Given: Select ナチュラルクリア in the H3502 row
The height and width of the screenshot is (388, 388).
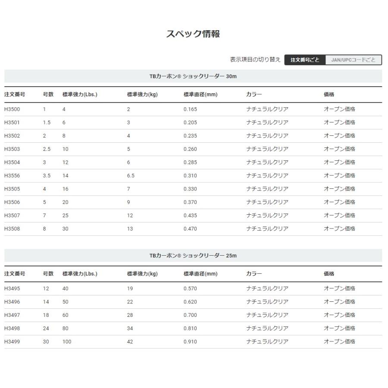Looking at the screenshot, I should pos(267,135).
